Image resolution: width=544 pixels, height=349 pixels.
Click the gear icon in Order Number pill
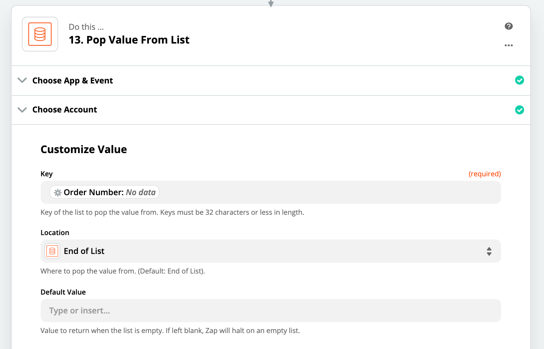pyautogui.click(x=58, y=193)
